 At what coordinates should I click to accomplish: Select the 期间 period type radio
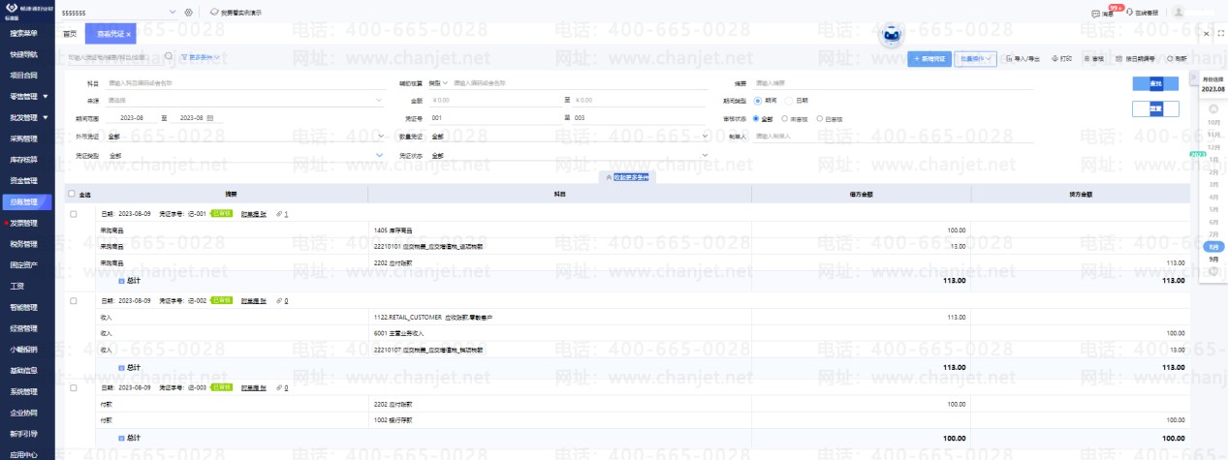click(x=757, y=100)
